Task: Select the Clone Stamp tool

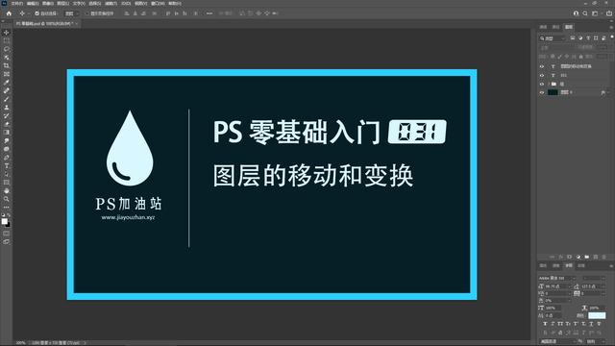Action: pos(7,107)
